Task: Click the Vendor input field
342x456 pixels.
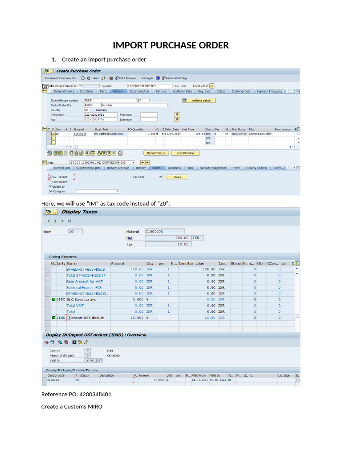Action: point(150,86)
